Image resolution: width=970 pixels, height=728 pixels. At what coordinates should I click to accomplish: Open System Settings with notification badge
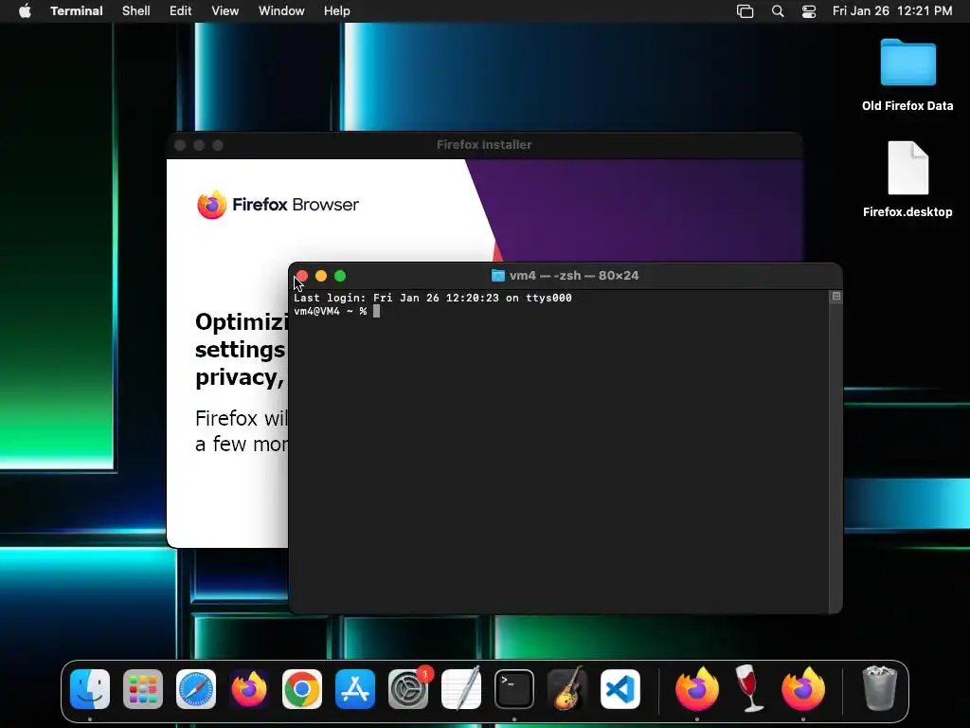point(408,689)
